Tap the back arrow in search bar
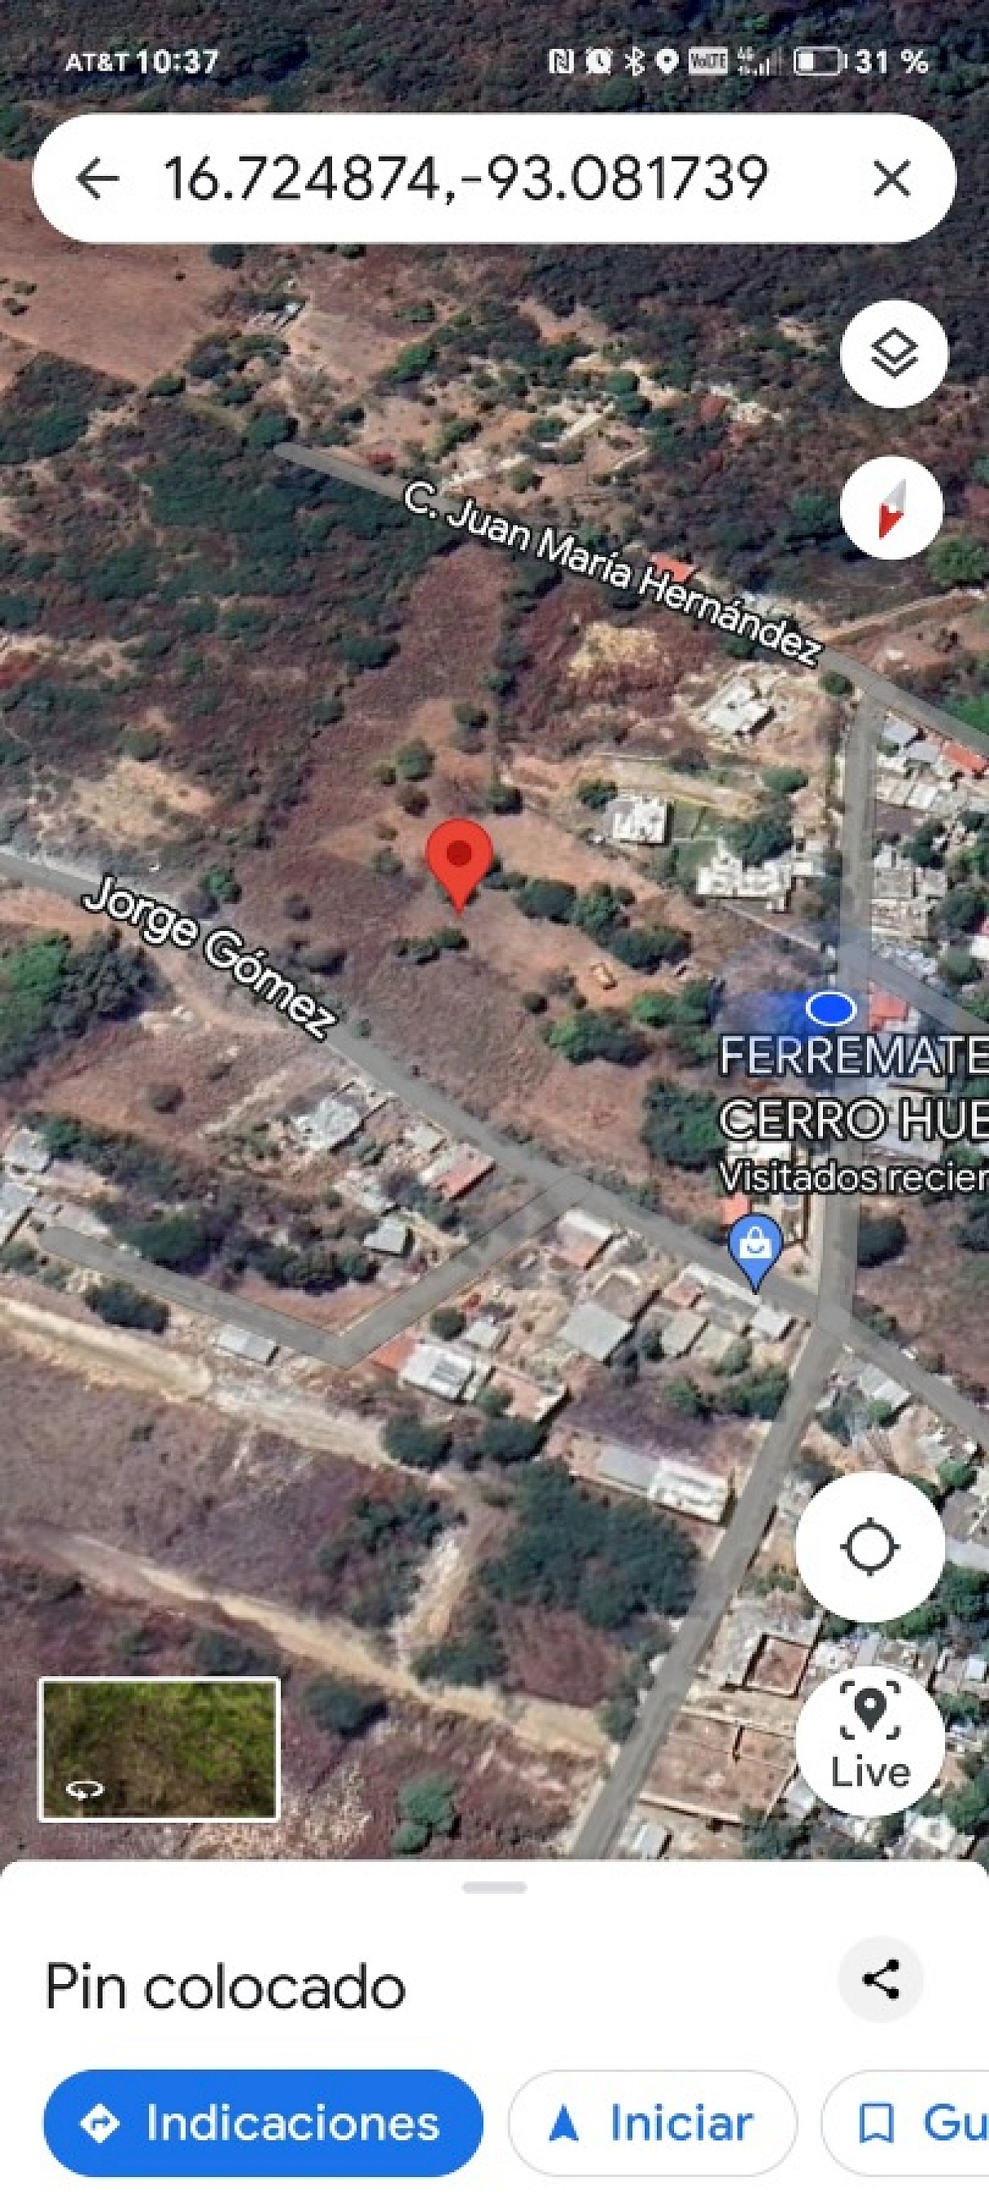Image resolution: width=989 pixels, height=2199 pixels. tap(97, 178)
